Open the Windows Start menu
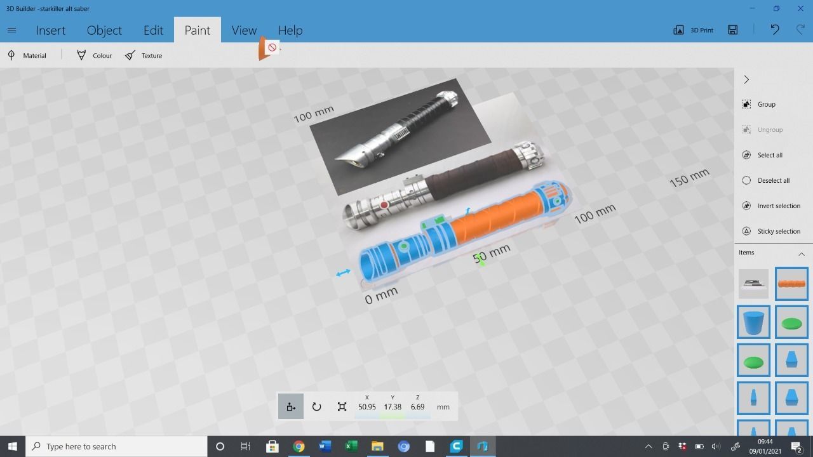The width and height of the screenshot is (813, 457). coord(12,446)
